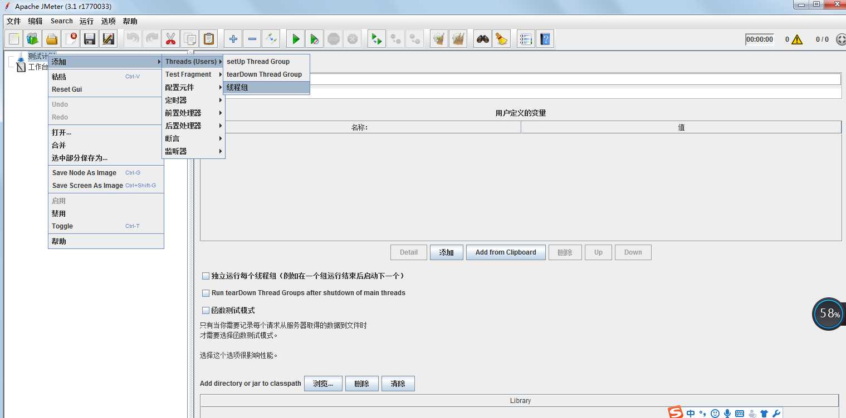846x418 pixels.
Task: Clear all results with the double broom icon
Action: [x=458, y=39]
